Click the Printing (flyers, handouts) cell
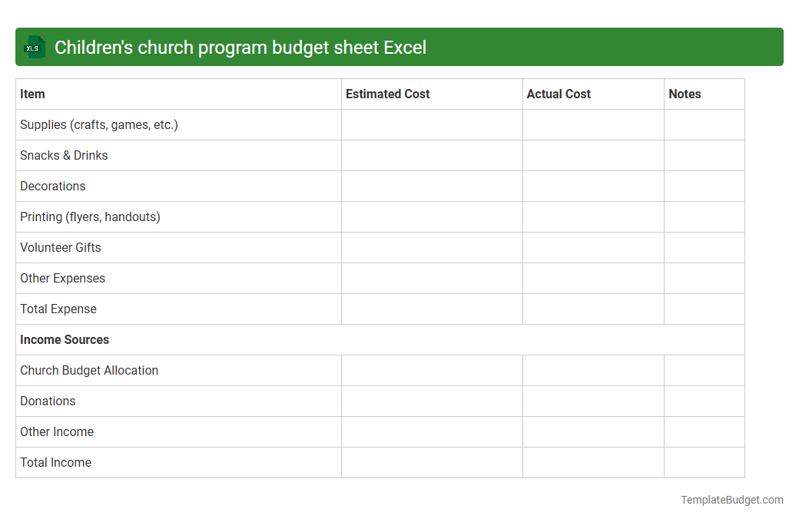 click(x=90, y=216)
